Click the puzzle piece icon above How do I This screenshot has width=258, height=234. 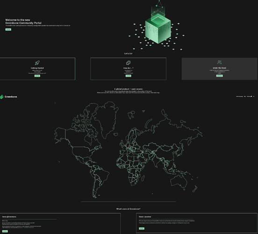pos(128,63)
